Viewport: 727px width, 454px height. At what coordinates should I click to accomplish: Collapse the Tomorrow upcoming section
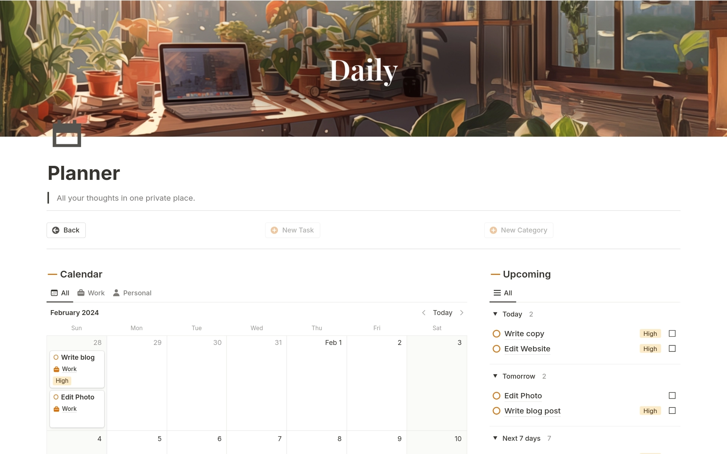[x=496, y=376]
